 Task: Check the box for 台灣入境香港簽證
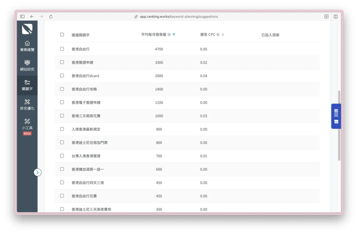tap(62, 156)
